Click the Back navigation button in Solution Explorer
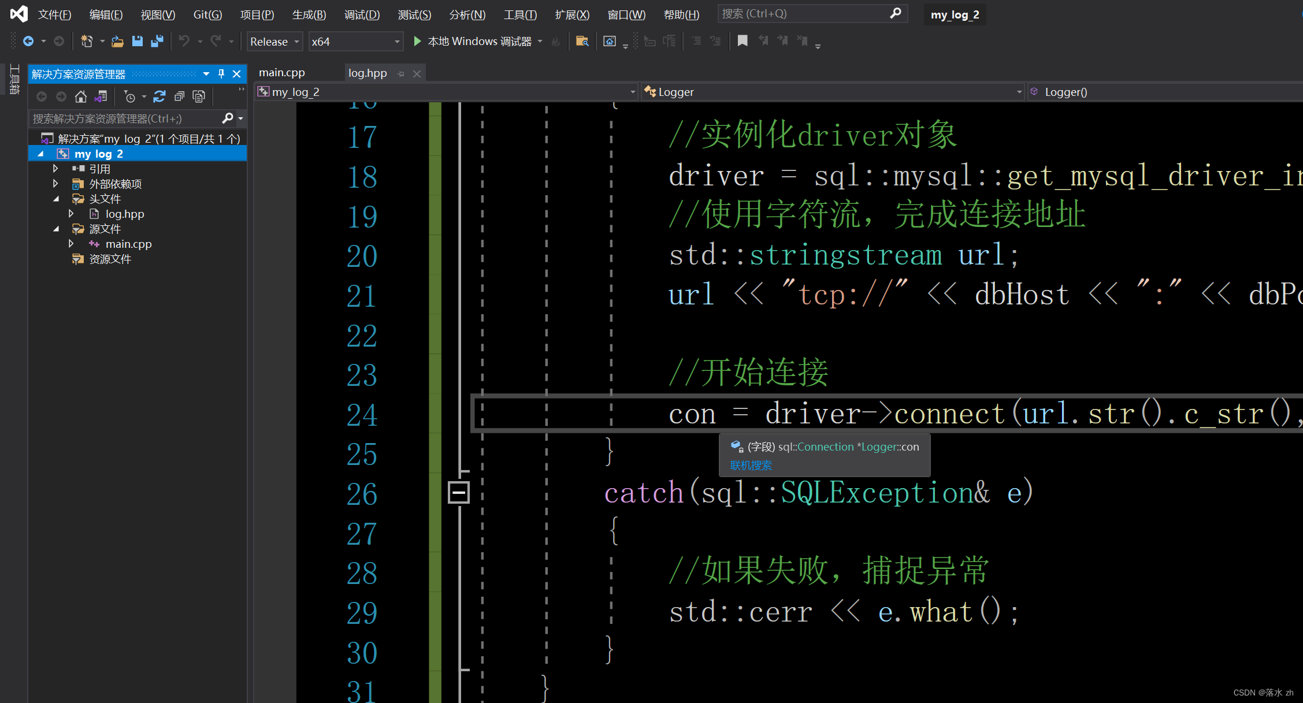The image size is (1303, 703). (x=42, y=96)
